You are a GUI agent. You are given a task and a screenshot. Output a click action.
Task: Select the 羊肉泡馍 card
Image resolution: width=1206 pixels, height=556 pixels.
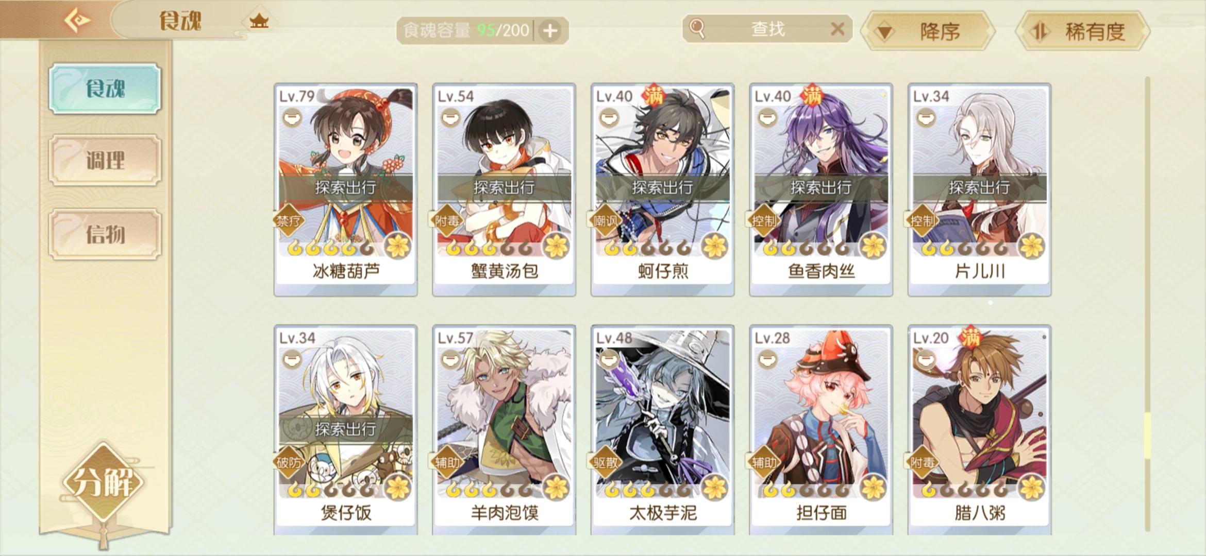pyautogui.click(x=504, y=430)
